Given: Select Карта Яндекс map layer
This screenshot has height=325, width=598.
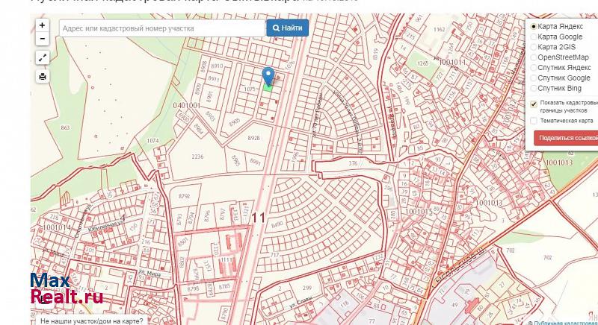Looking at the screenshot, I should 534,26.
